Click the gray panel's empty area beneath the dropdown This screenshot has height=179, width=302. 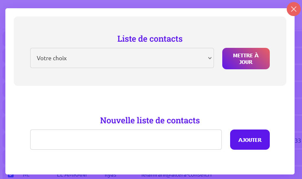click(124, 77)
